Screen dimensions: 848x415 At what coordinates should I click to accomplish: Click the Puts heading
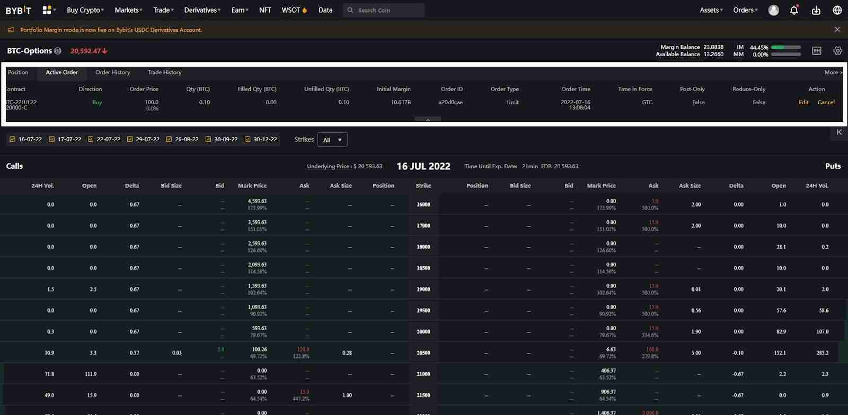coord(833,166)
